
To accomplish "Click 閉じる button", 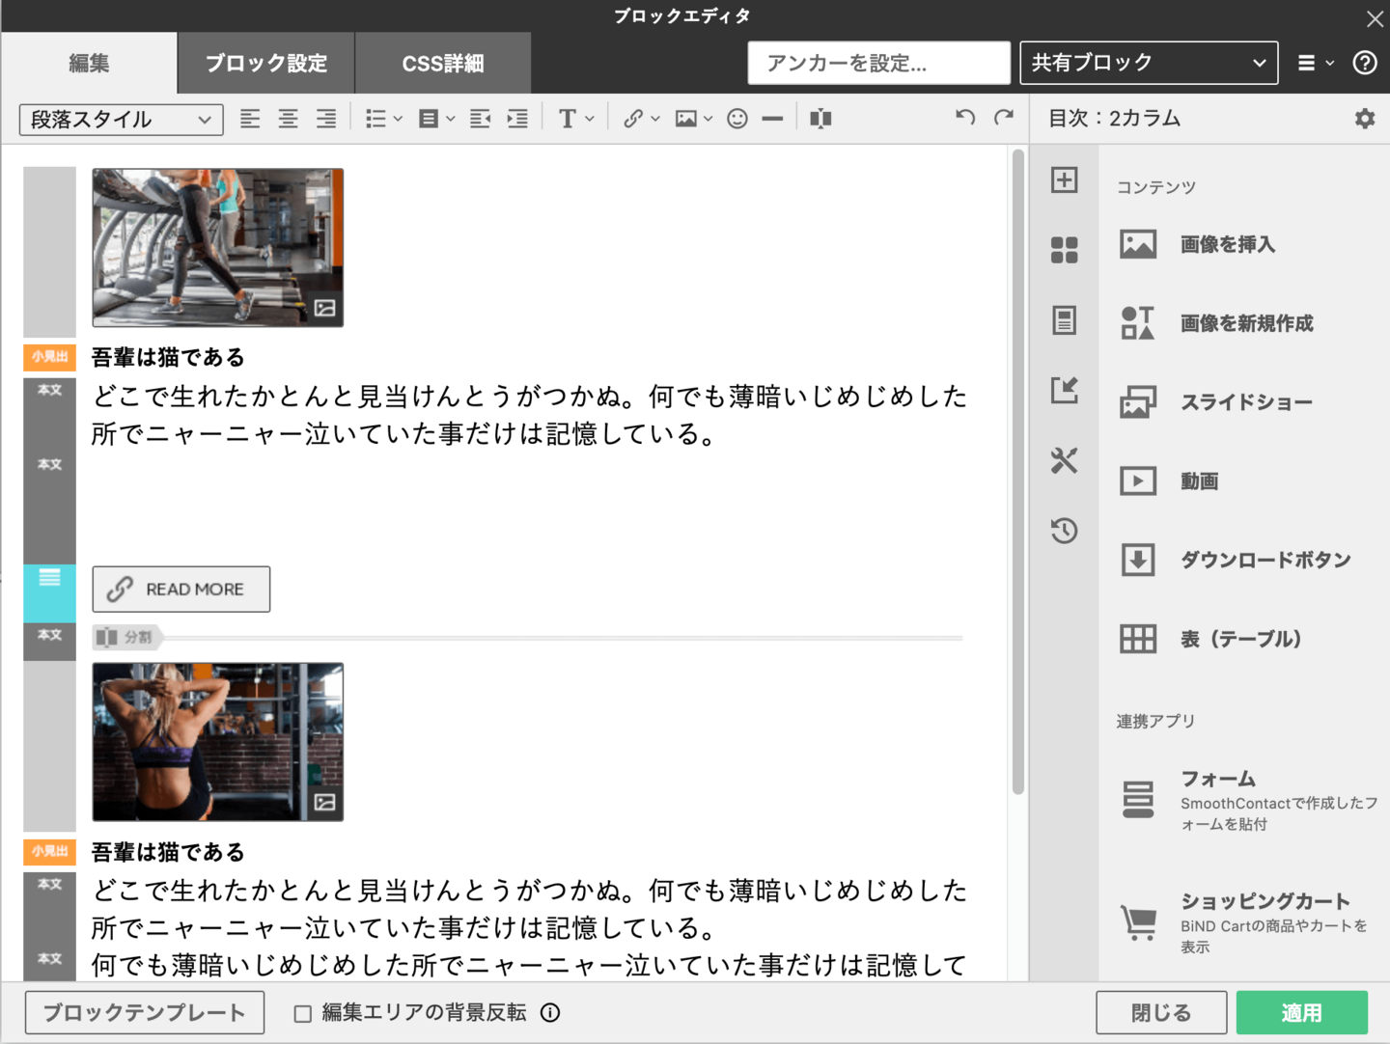I will click(x=1161, y=1012).
